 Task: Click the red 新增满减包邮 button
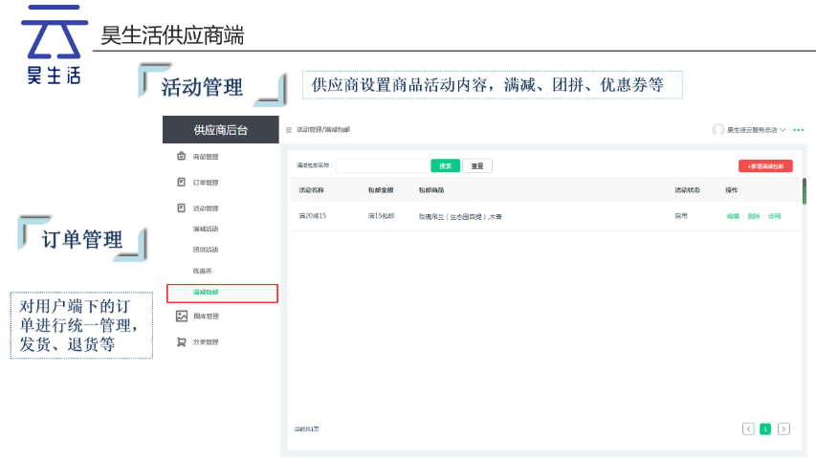[765, 165]
